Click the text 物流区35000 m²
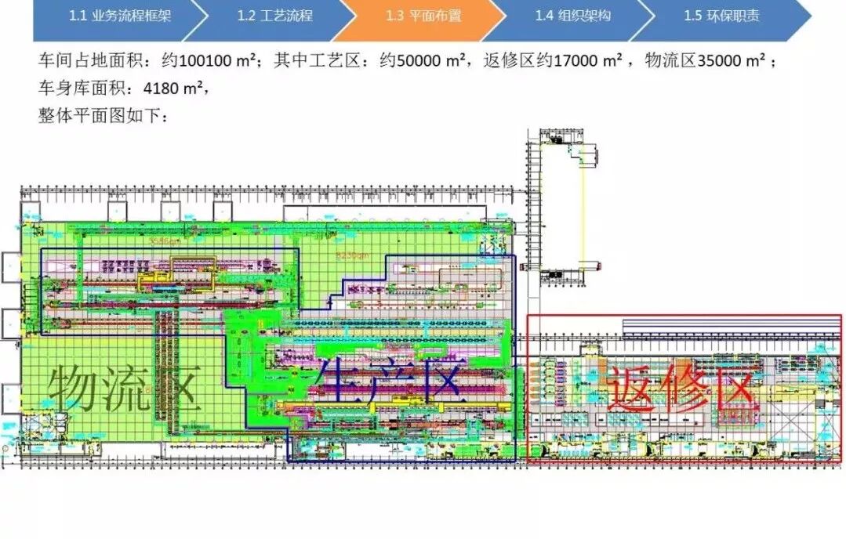 click(705, 60)
